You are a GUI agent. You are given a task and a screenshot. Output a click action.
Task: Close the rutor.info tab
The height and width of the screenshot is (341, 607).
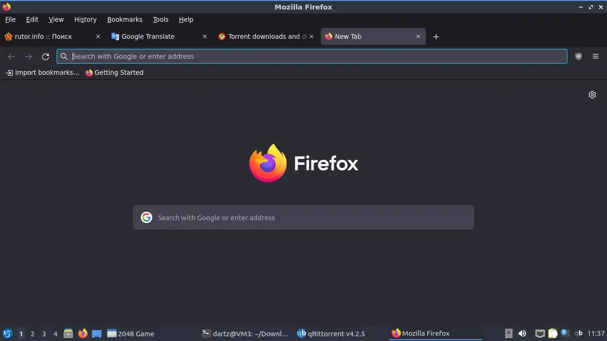click(x=98, y=36)
